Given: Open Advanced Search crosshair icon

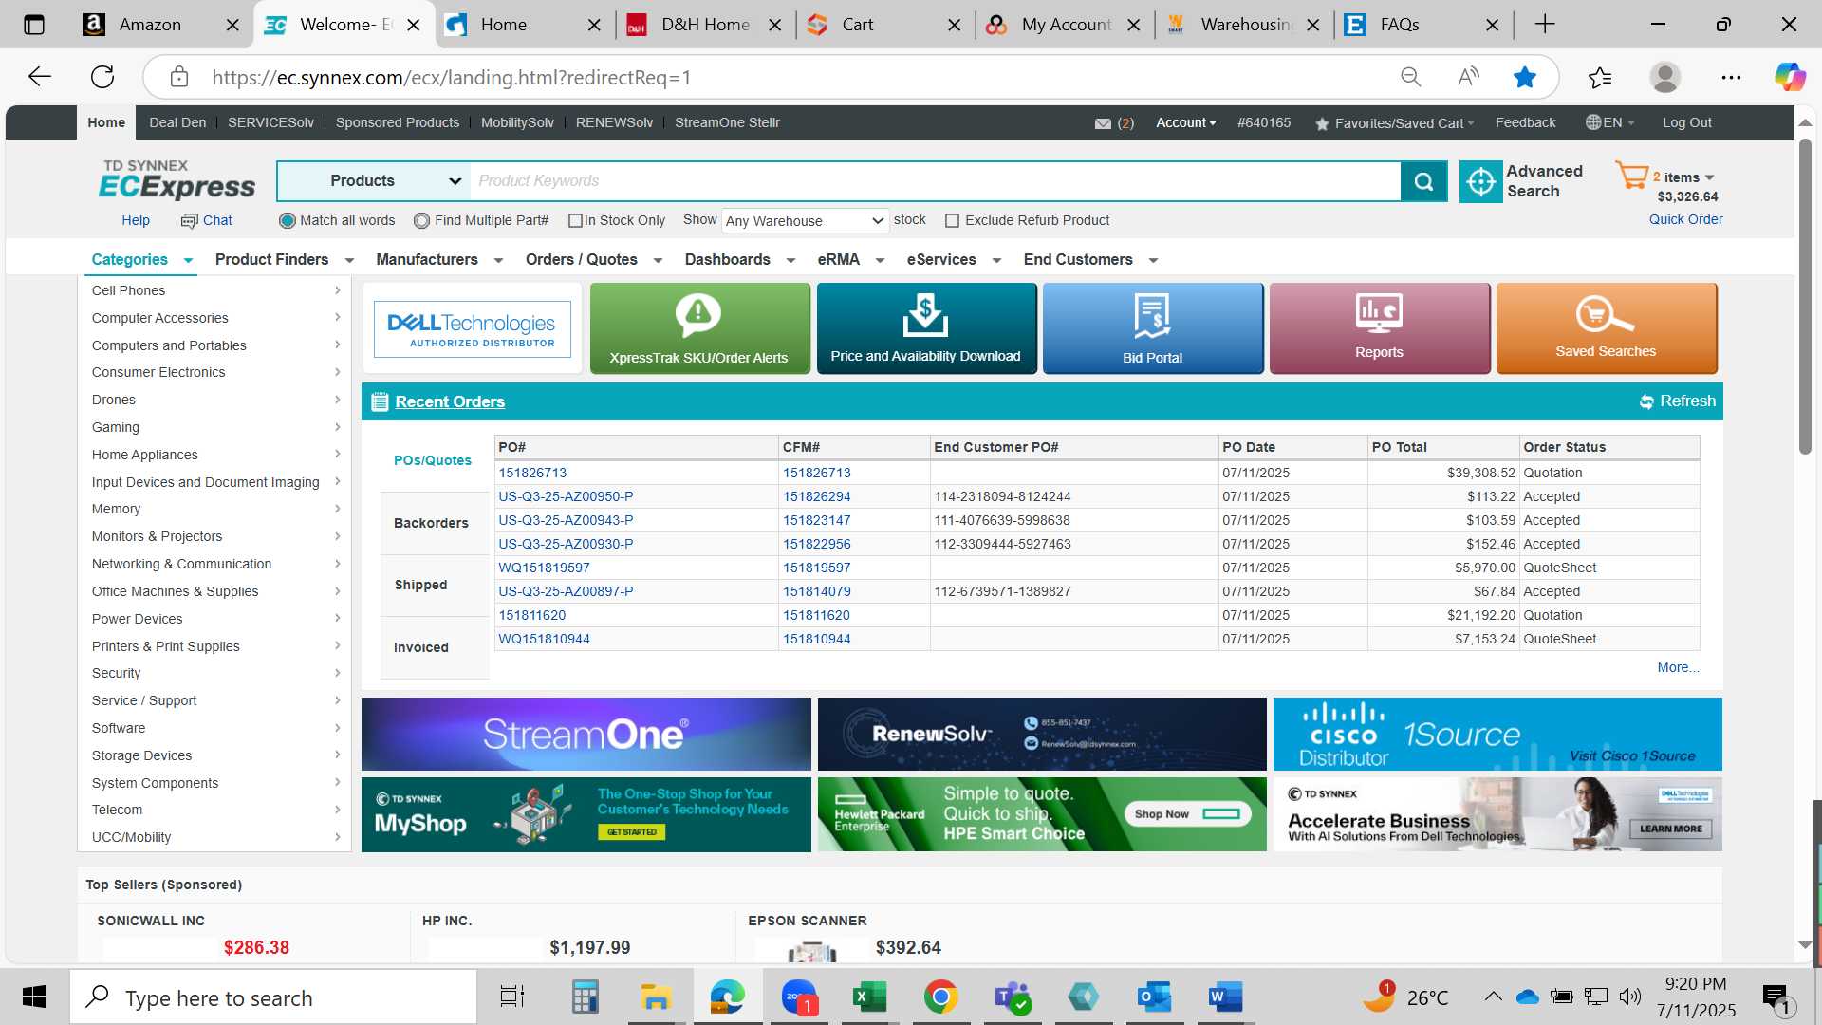Looking at the screenshot, I should tap(1480, 181).
